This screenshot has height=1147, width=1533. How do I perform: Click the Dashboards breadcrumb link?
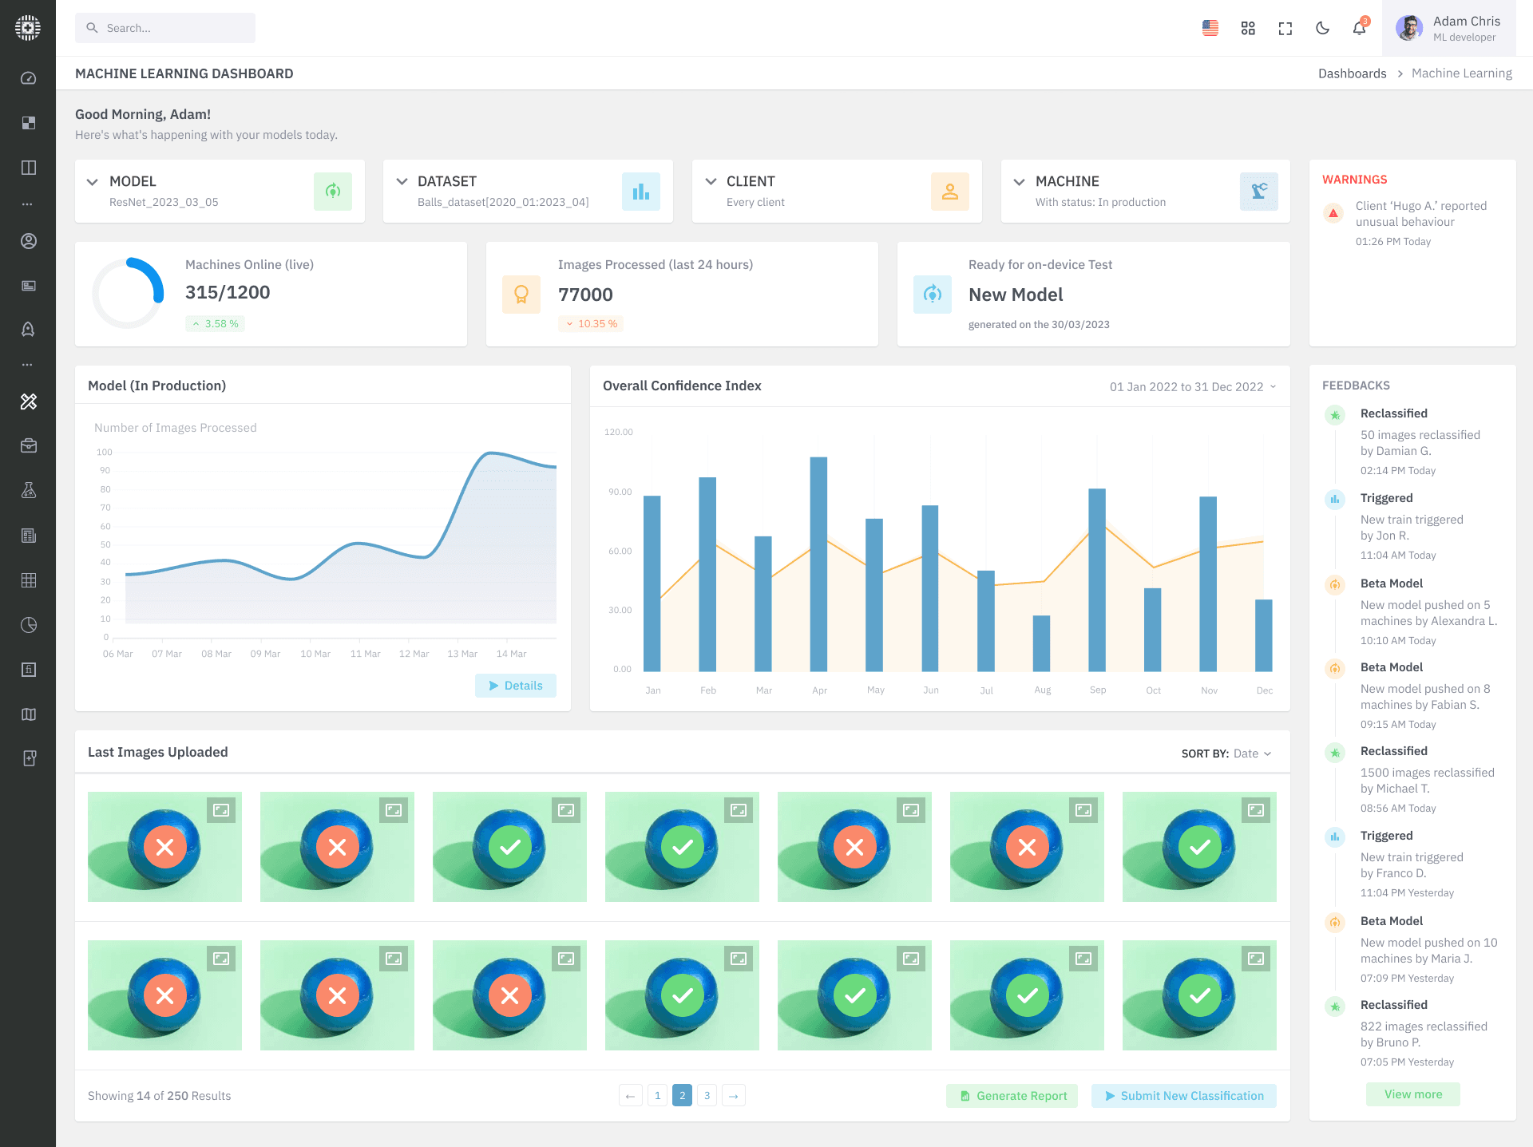tap(1352, 73)
